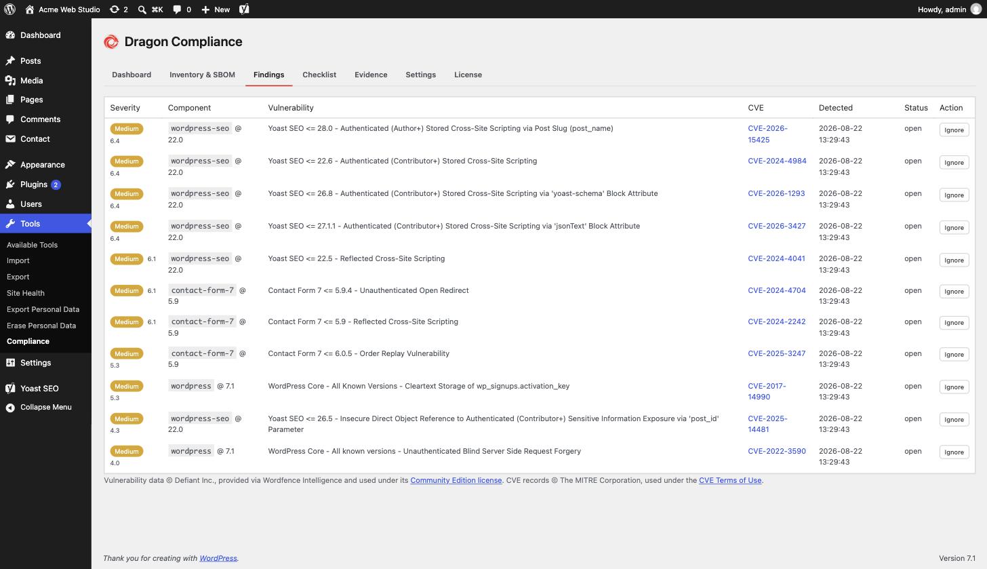Ignore the CVE-2026-1293 finding

click(954, 195)
